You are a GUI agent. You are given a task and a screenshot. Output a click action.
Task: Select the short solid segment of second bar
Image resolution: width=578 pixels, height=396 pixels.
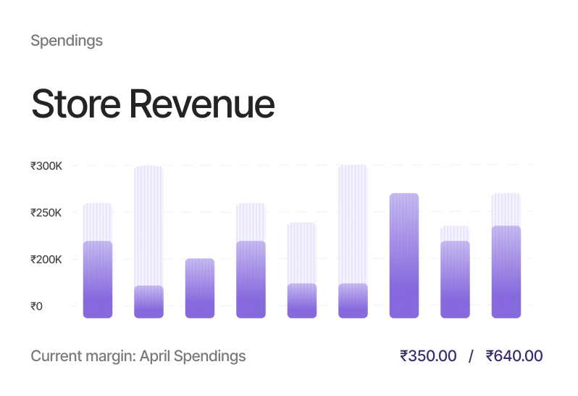pos(148,302)
